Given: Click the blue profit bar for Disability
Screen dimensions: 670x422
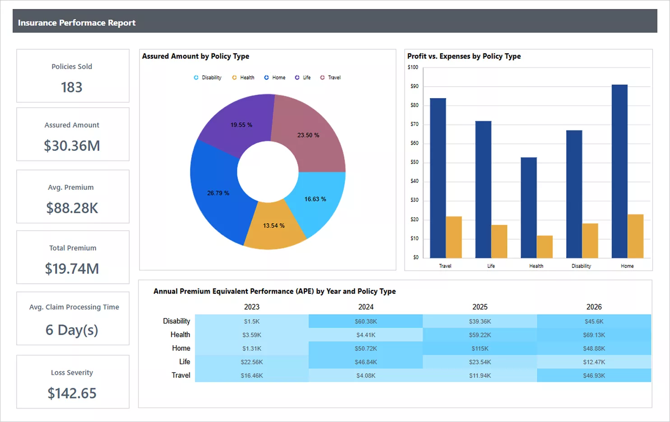Looking at the screenshot, I should point(574,194).
